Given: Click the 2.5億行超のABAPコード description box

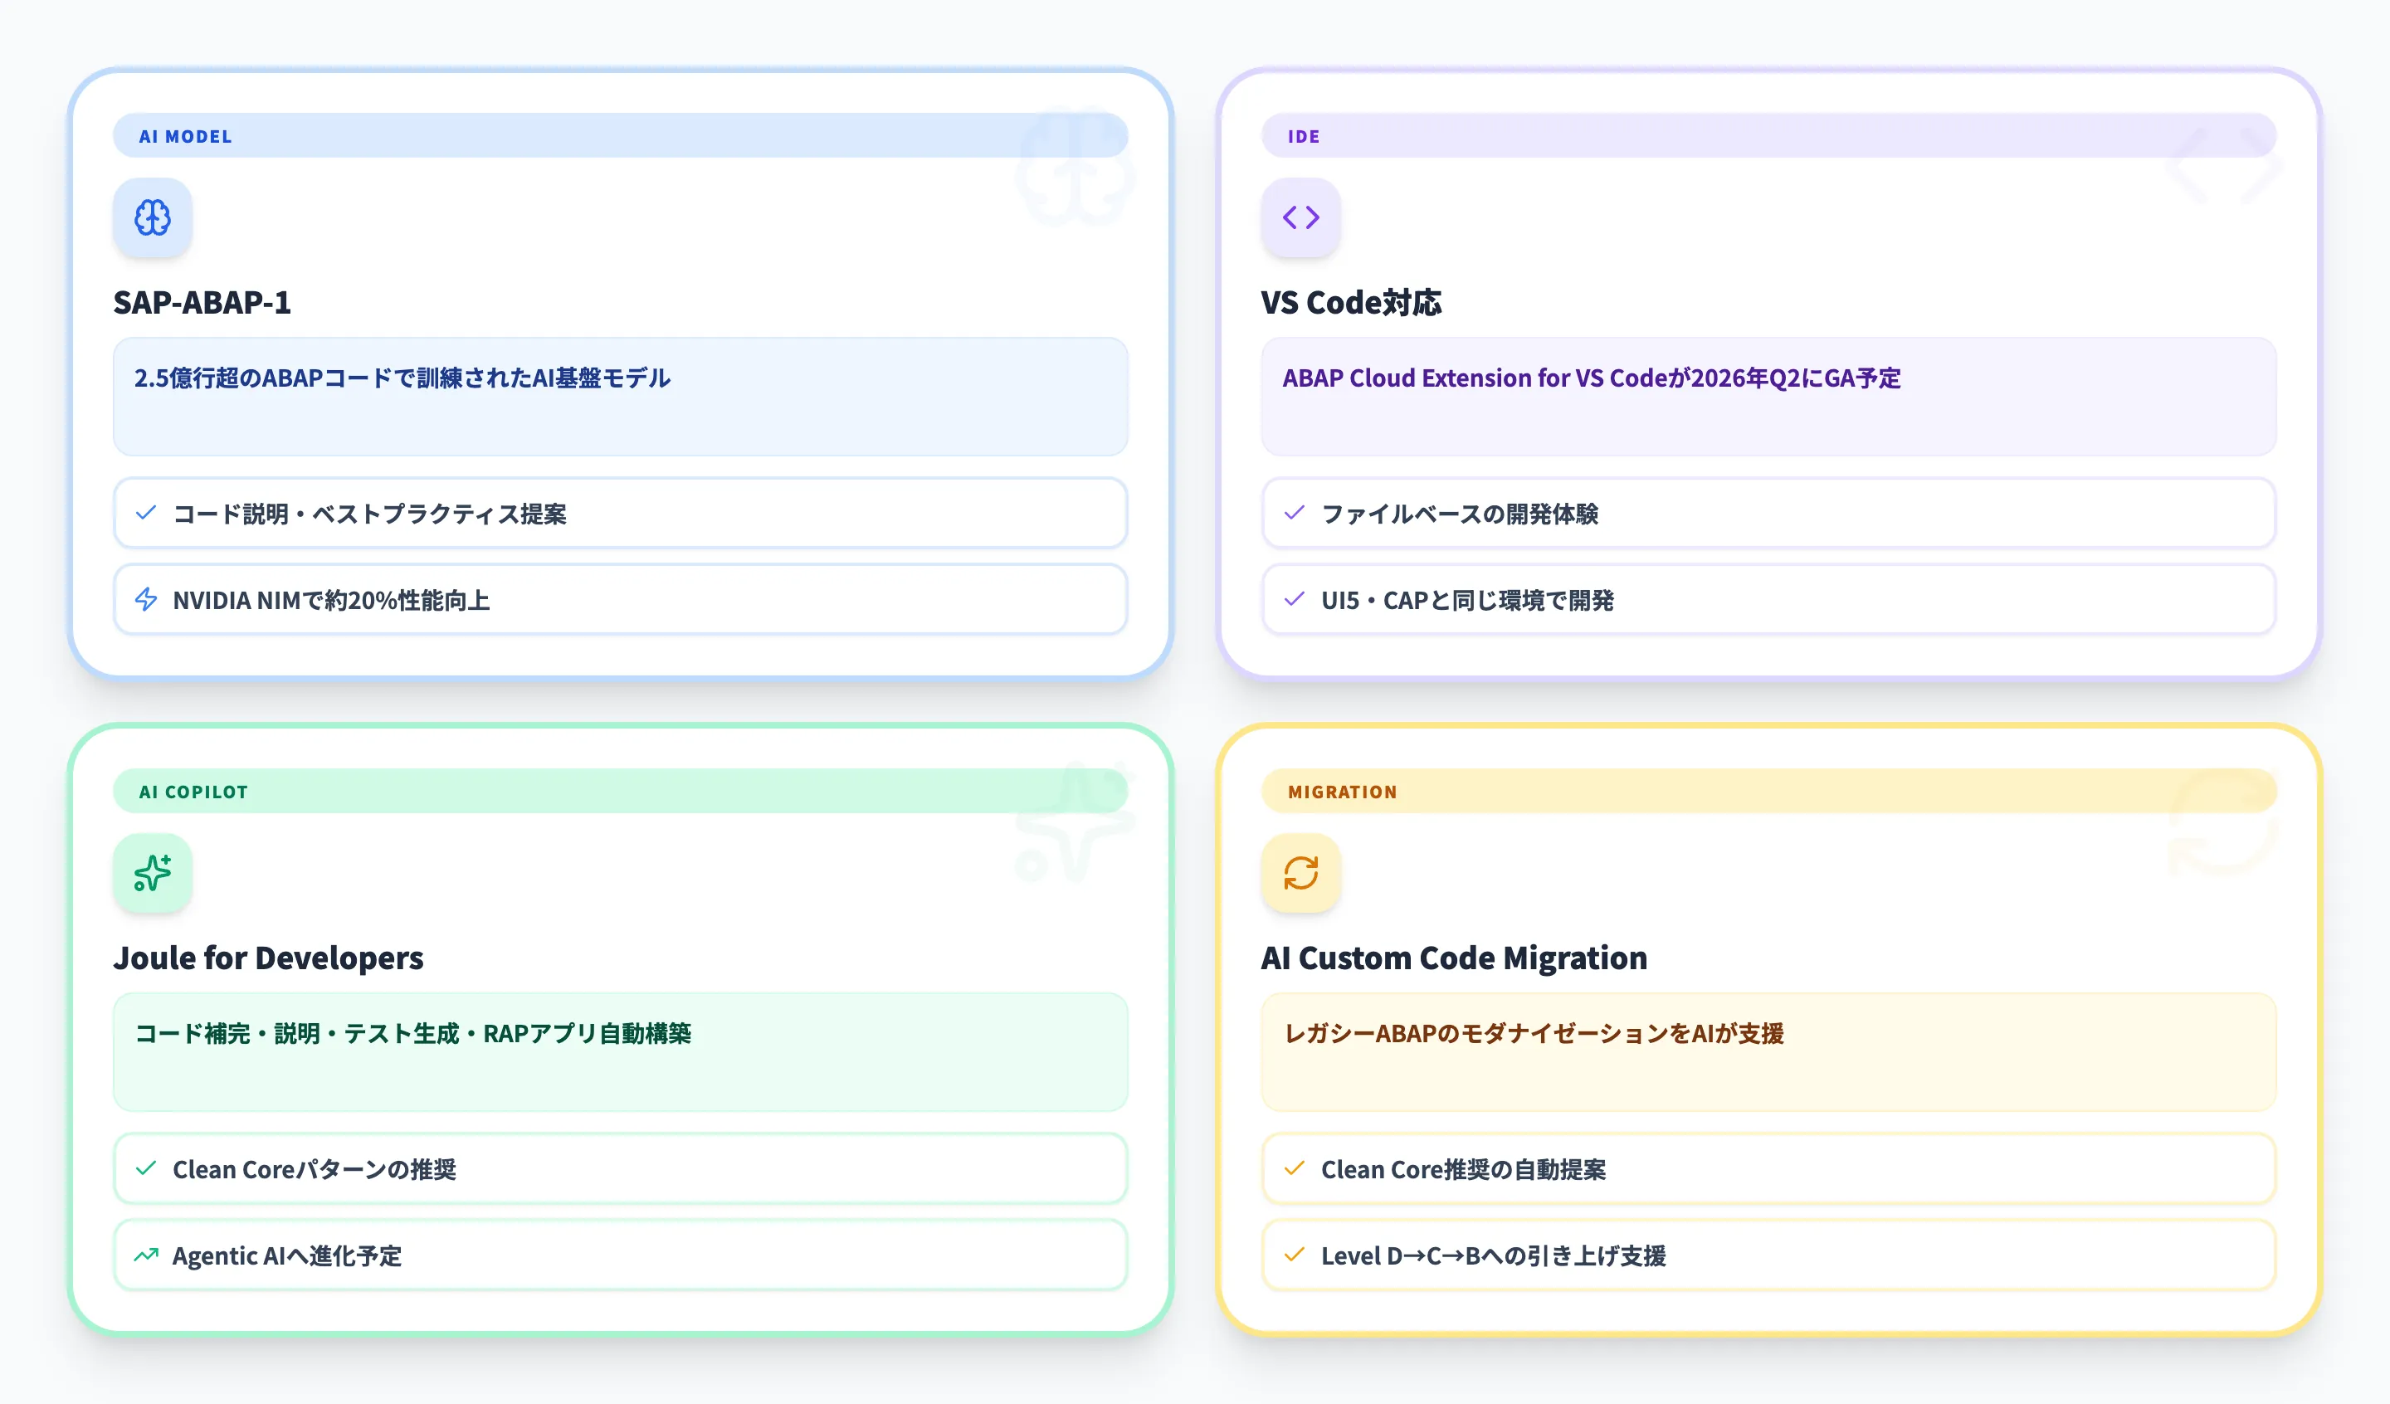Looking at the screenshot, I should click(620, 396).
